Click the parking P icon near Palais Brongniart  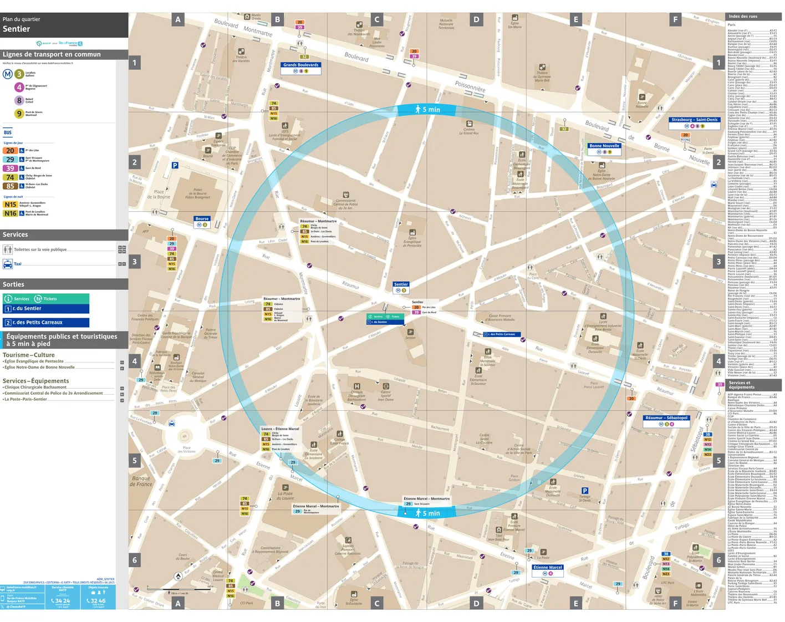click(175, 165)
